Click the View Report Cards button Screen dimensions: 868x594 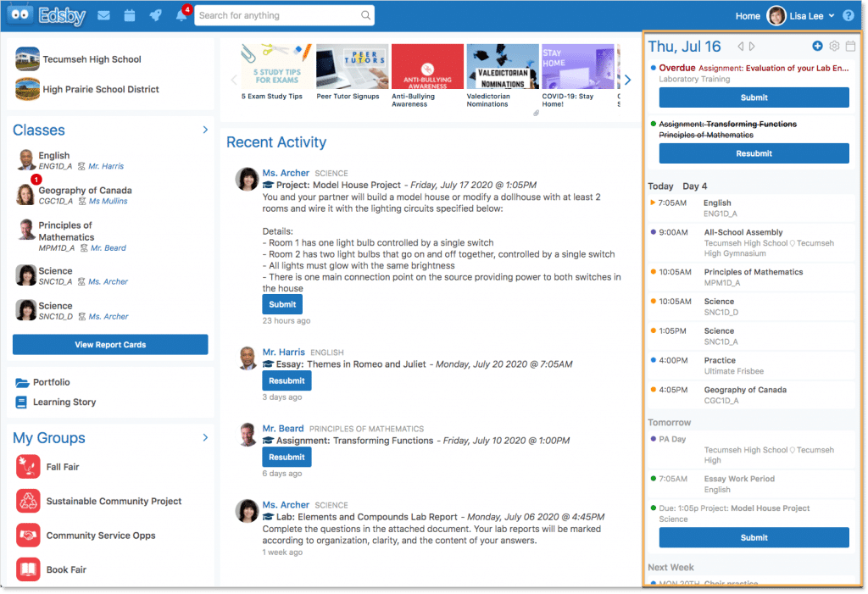click(110, 345)
